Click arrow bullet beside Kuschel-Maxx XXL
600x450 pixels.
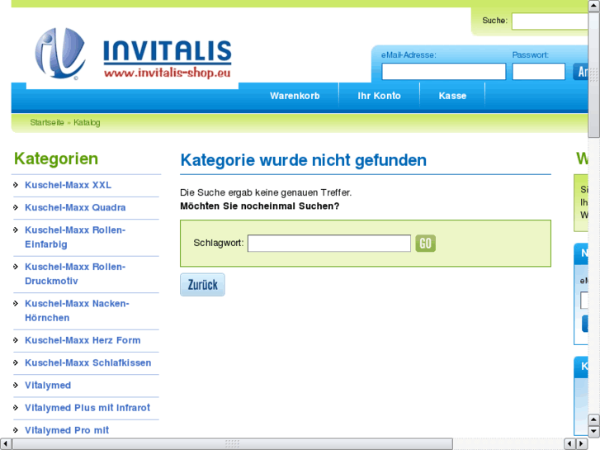click(16, 185)
